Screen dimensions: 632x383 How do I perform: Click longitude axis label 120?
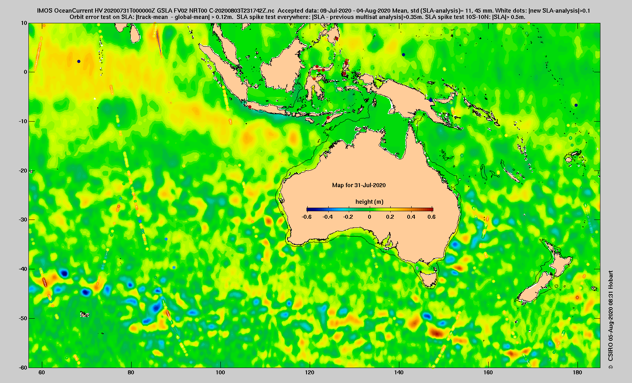(x=310, y=372)
